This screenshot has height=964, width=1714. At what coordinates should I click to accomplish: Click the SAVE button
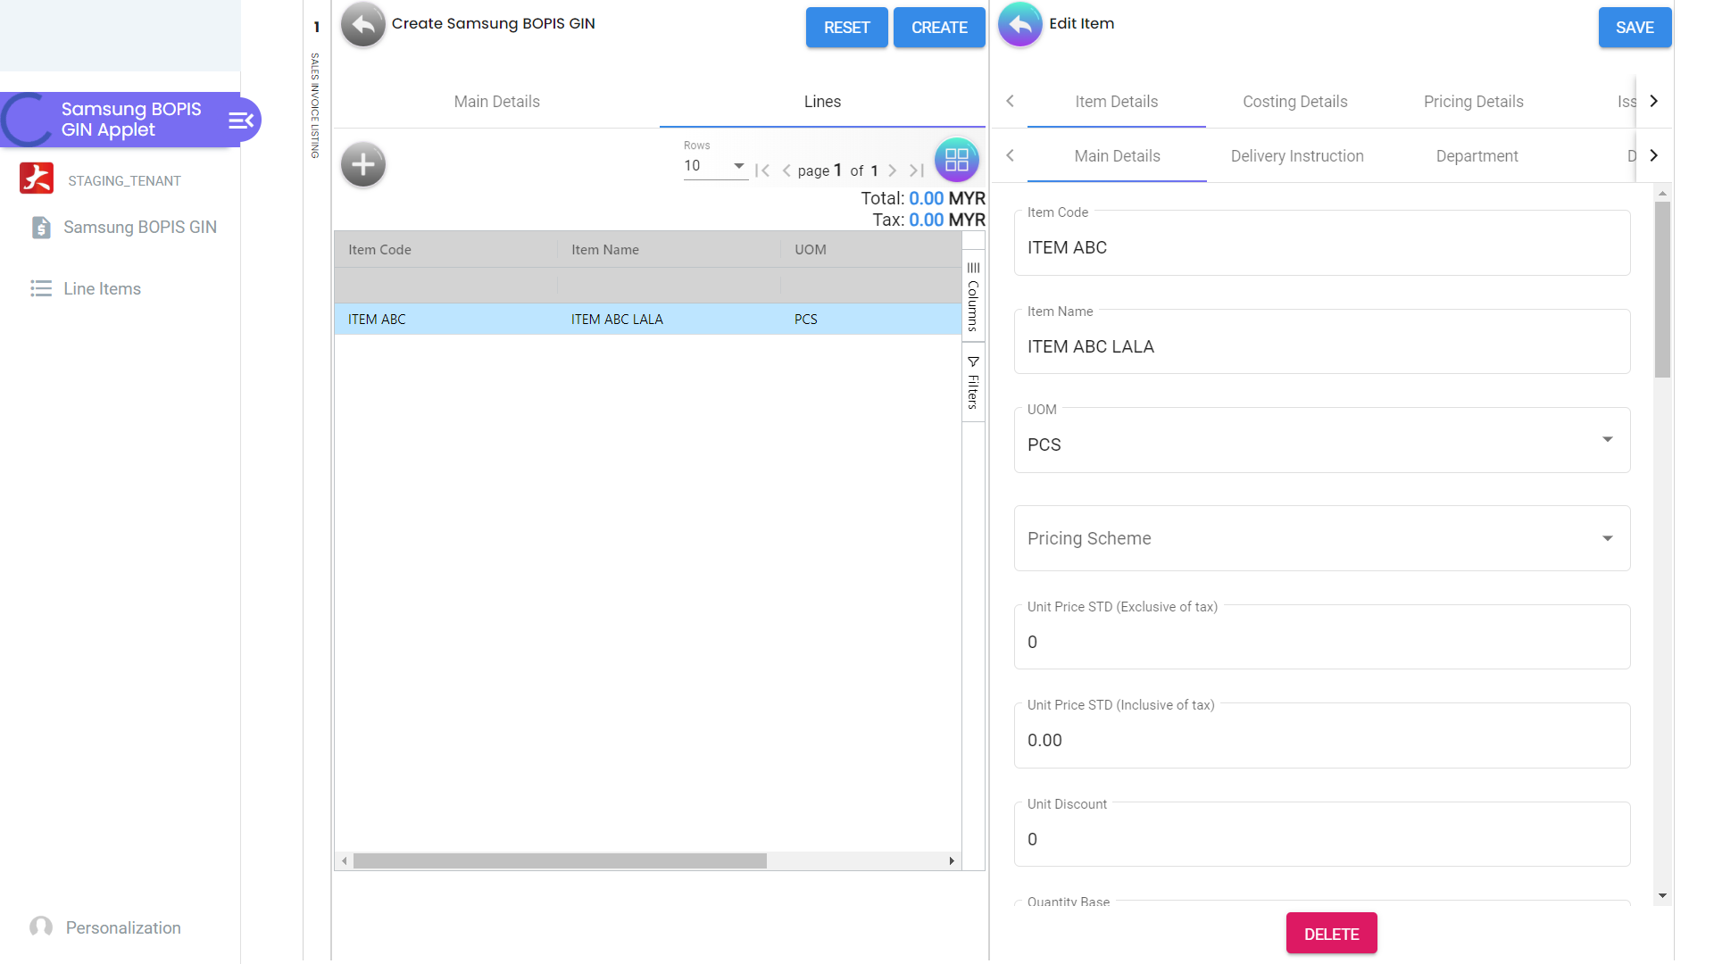pos(1634,28)
